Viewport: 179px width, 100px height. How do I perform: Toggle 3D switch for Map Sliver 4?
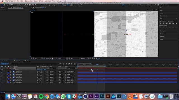pos(47,71)
